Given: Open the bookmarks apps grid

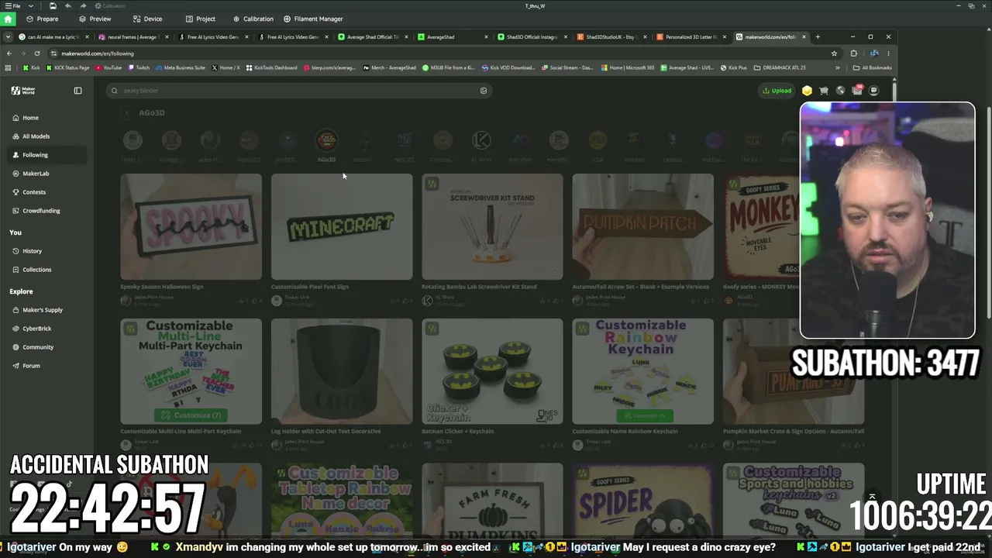Looking at the screenshot, I should [8, 67].
